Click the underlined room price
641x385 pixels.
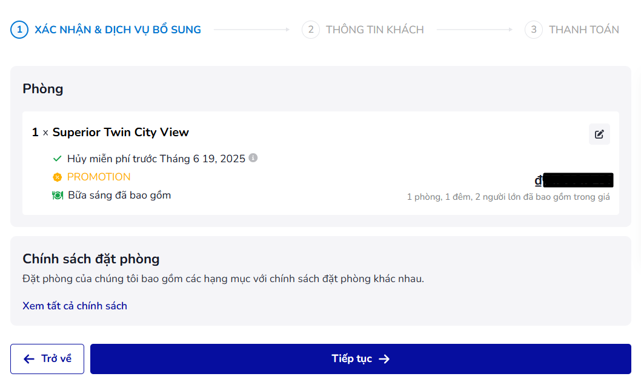tap(573, 180)
